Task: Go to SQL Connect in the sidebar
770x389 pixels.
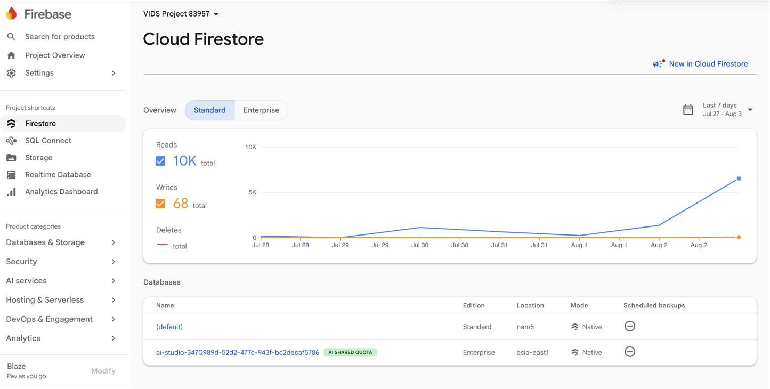Action: (48, 141)
